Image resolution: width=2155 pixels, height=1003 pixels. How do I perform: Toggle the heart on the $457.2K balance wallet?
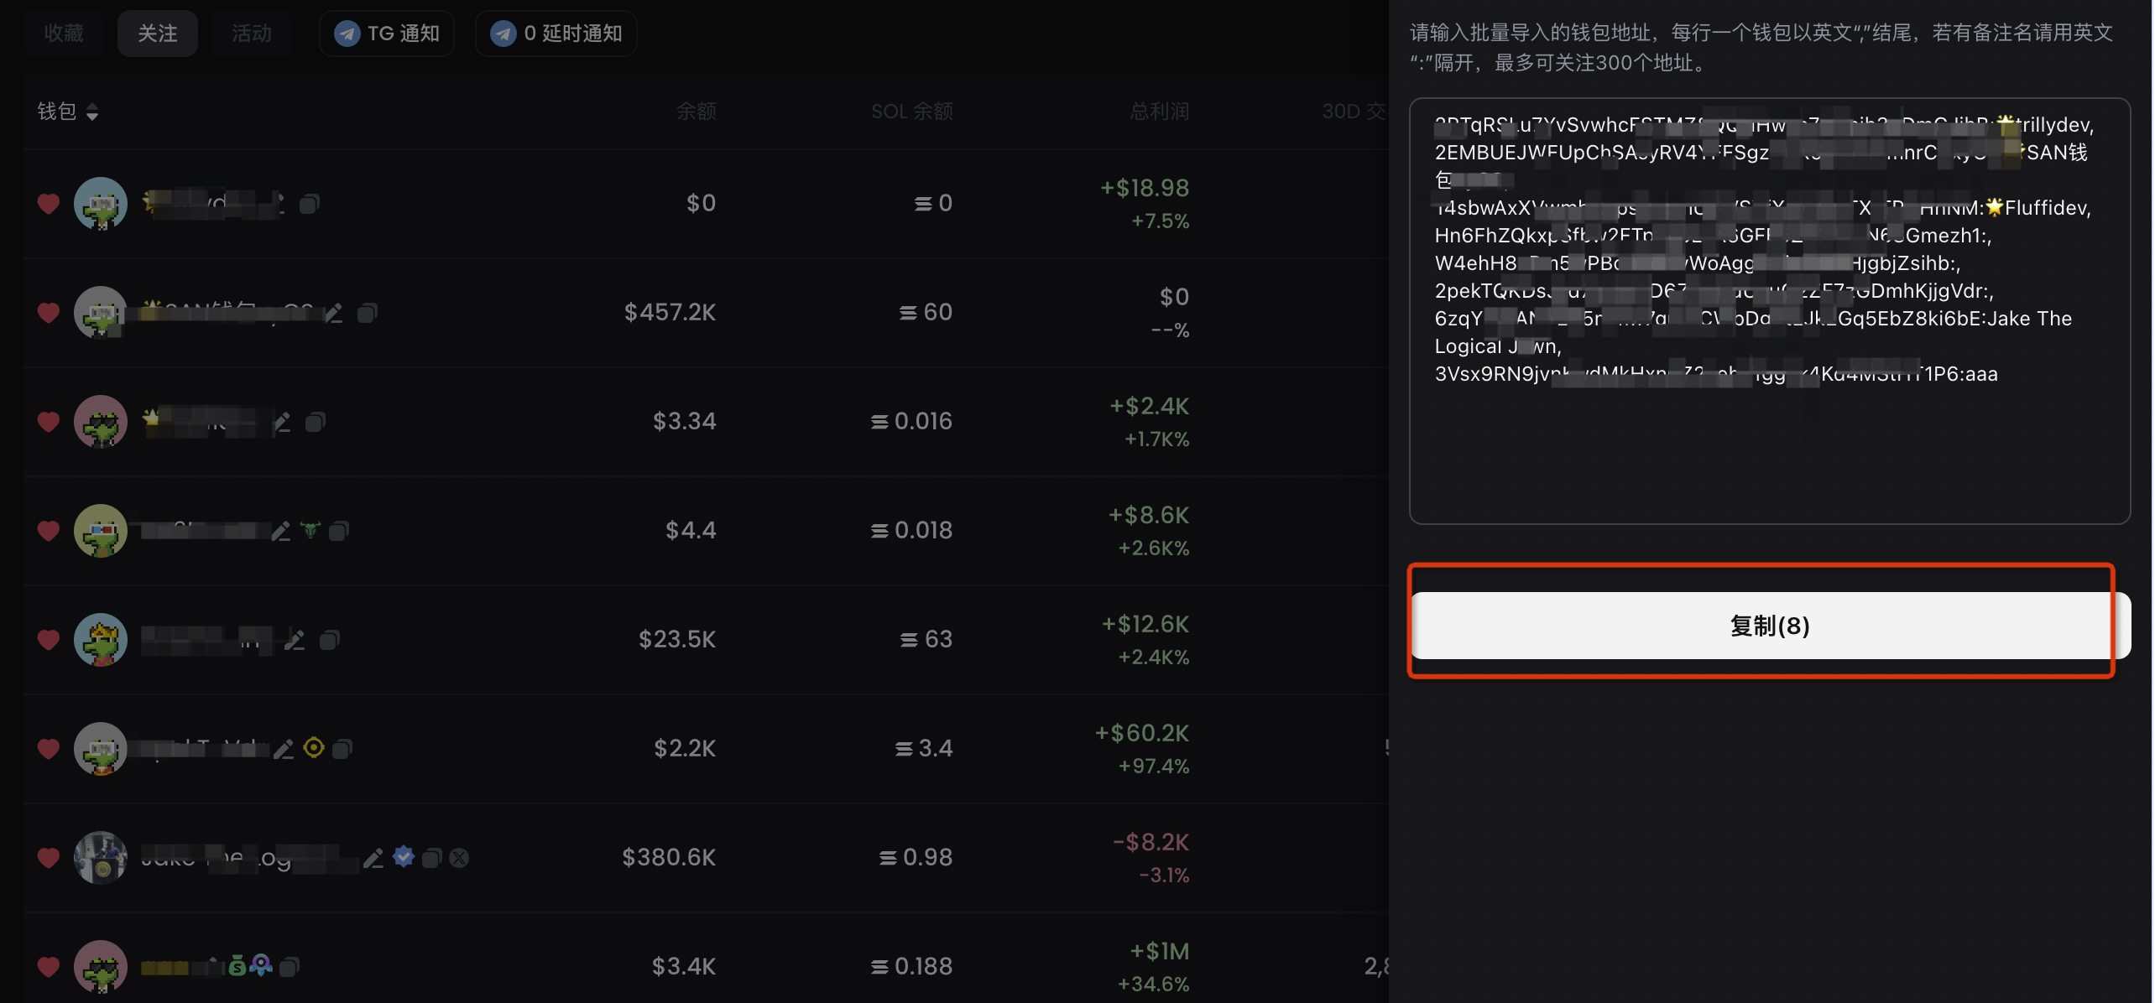coord(49,312)
